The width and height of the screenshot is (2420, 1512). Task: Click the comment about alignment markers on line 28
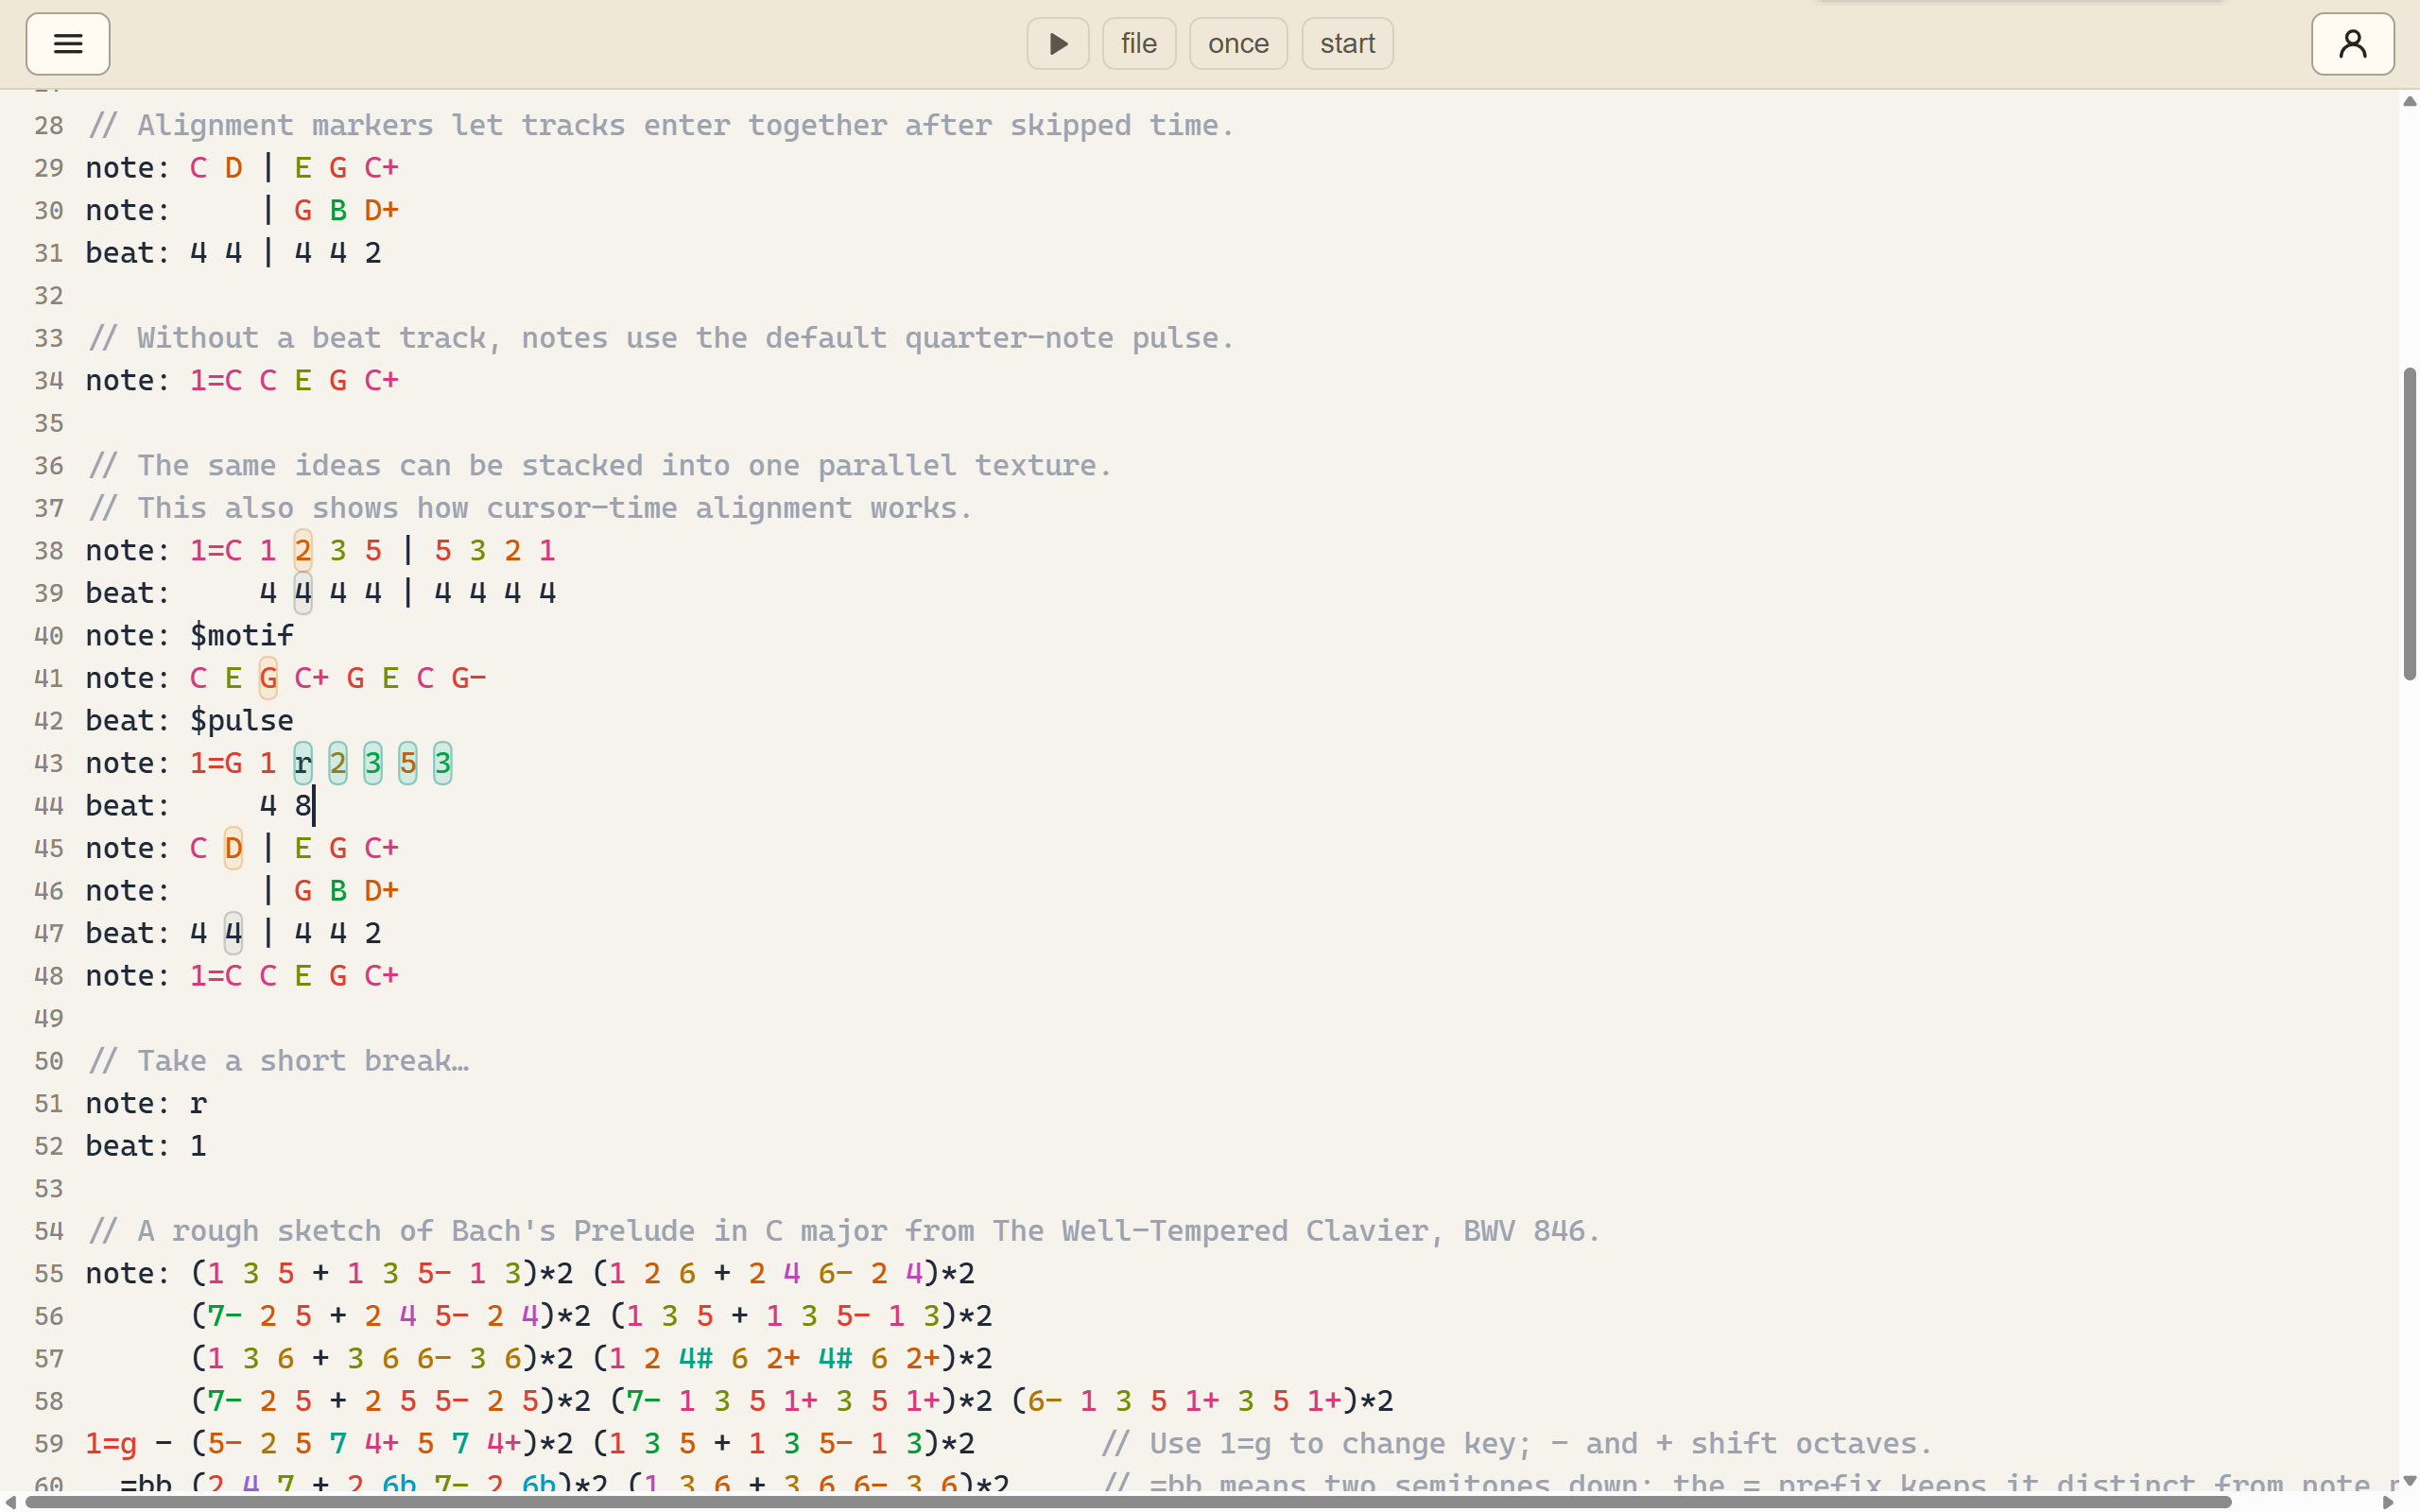(x=661, y=125)
